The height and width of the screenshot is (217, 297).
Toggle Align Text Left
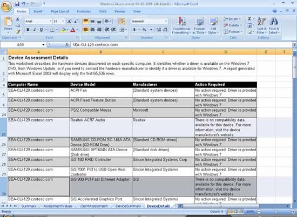[x=86, y=30]
